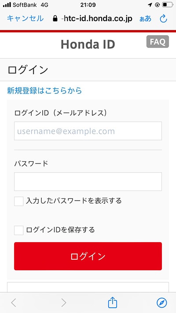
Task: Check 入力したパスワードを表示する box
Action: click(x=19, y=201)
